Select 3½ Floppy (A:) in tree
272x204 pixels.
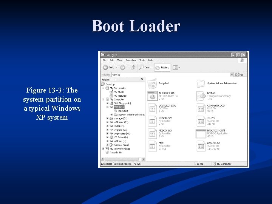point(122,103)
